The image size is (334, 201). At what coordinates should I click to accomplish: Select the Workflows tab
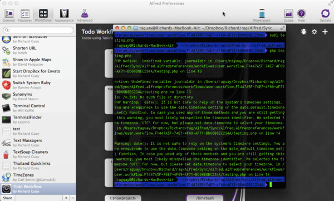(x=43, y=16)
